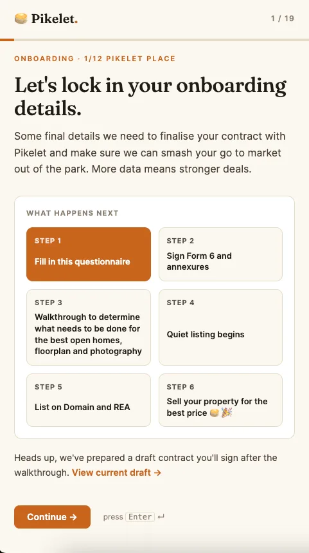Click the orange progress bar at top
The image size is (309, 553).
click(x=7, y=40)
